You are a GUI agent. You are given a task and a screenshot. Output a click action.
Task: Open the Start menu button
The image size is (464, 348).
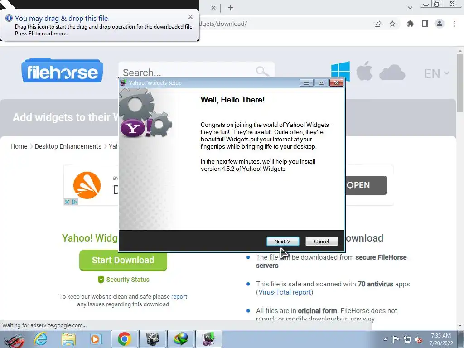(x=14, y=339)
